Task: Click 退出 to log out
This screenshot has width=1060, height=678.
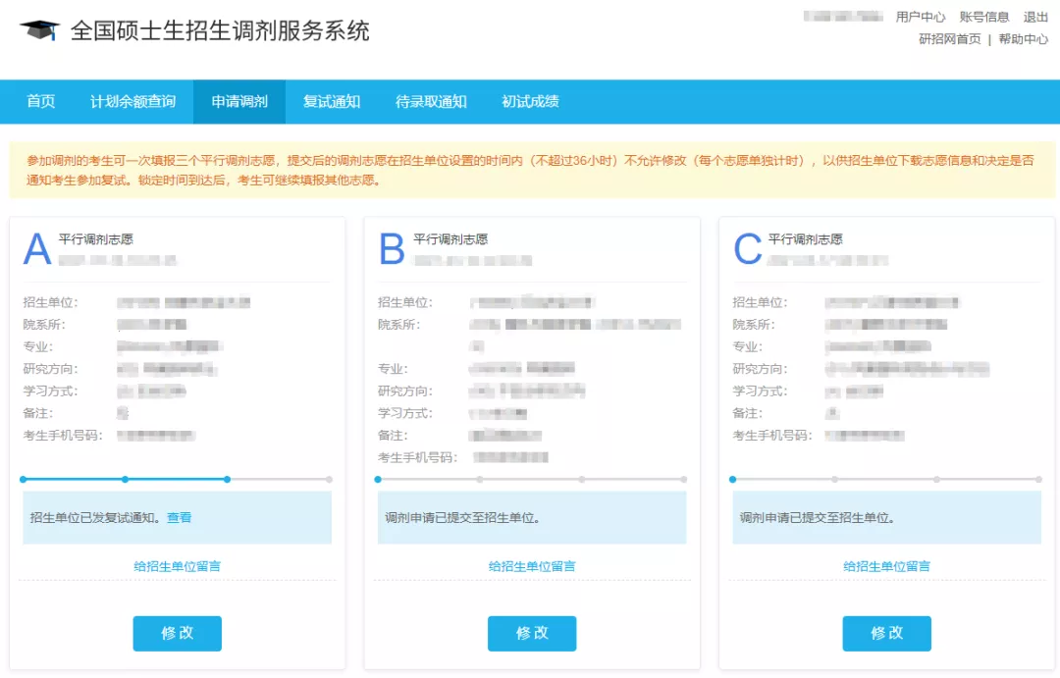Action: pyautogui.click(x=1035, y=17)
